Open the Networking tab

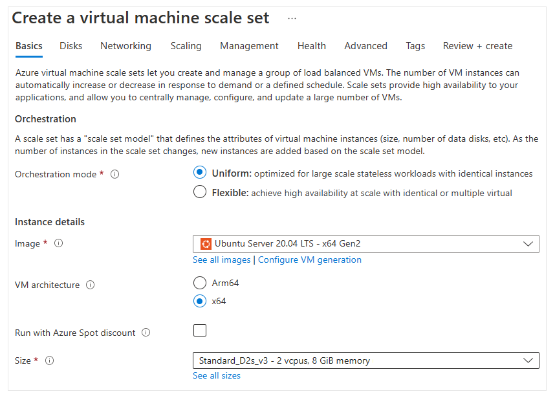coord(125,46)
